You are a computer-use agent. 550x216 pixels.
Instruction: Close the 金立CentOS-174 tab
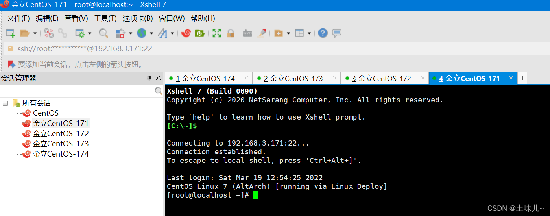tap(247, 78)
